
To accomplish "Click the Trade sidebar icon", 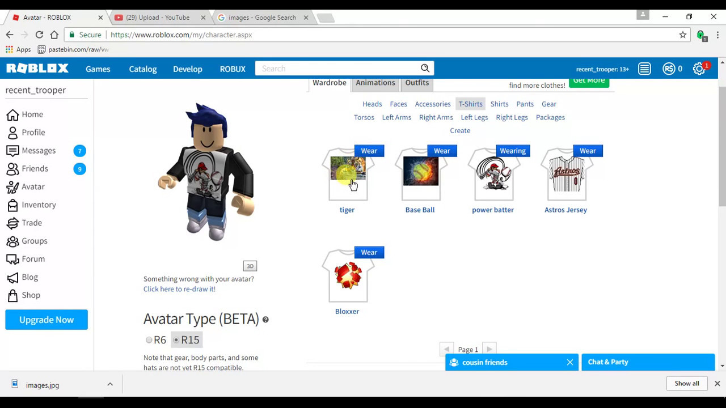I will tap(12, 223).
